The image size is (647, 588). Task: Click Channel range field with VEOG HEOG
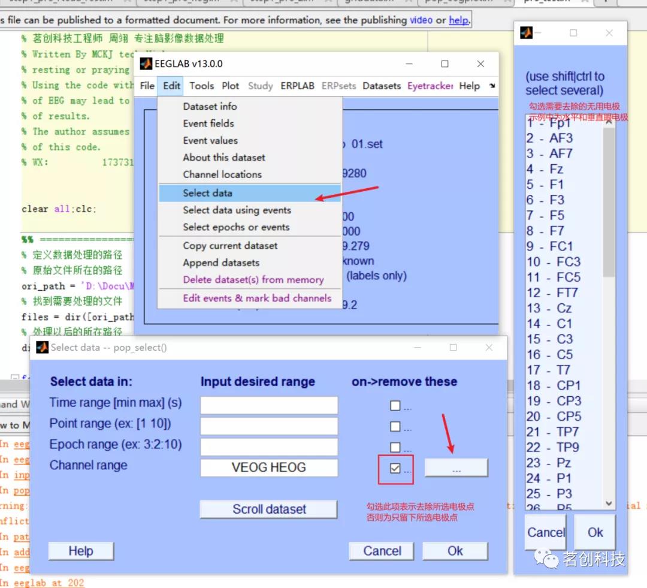click(x=269, y=468)
